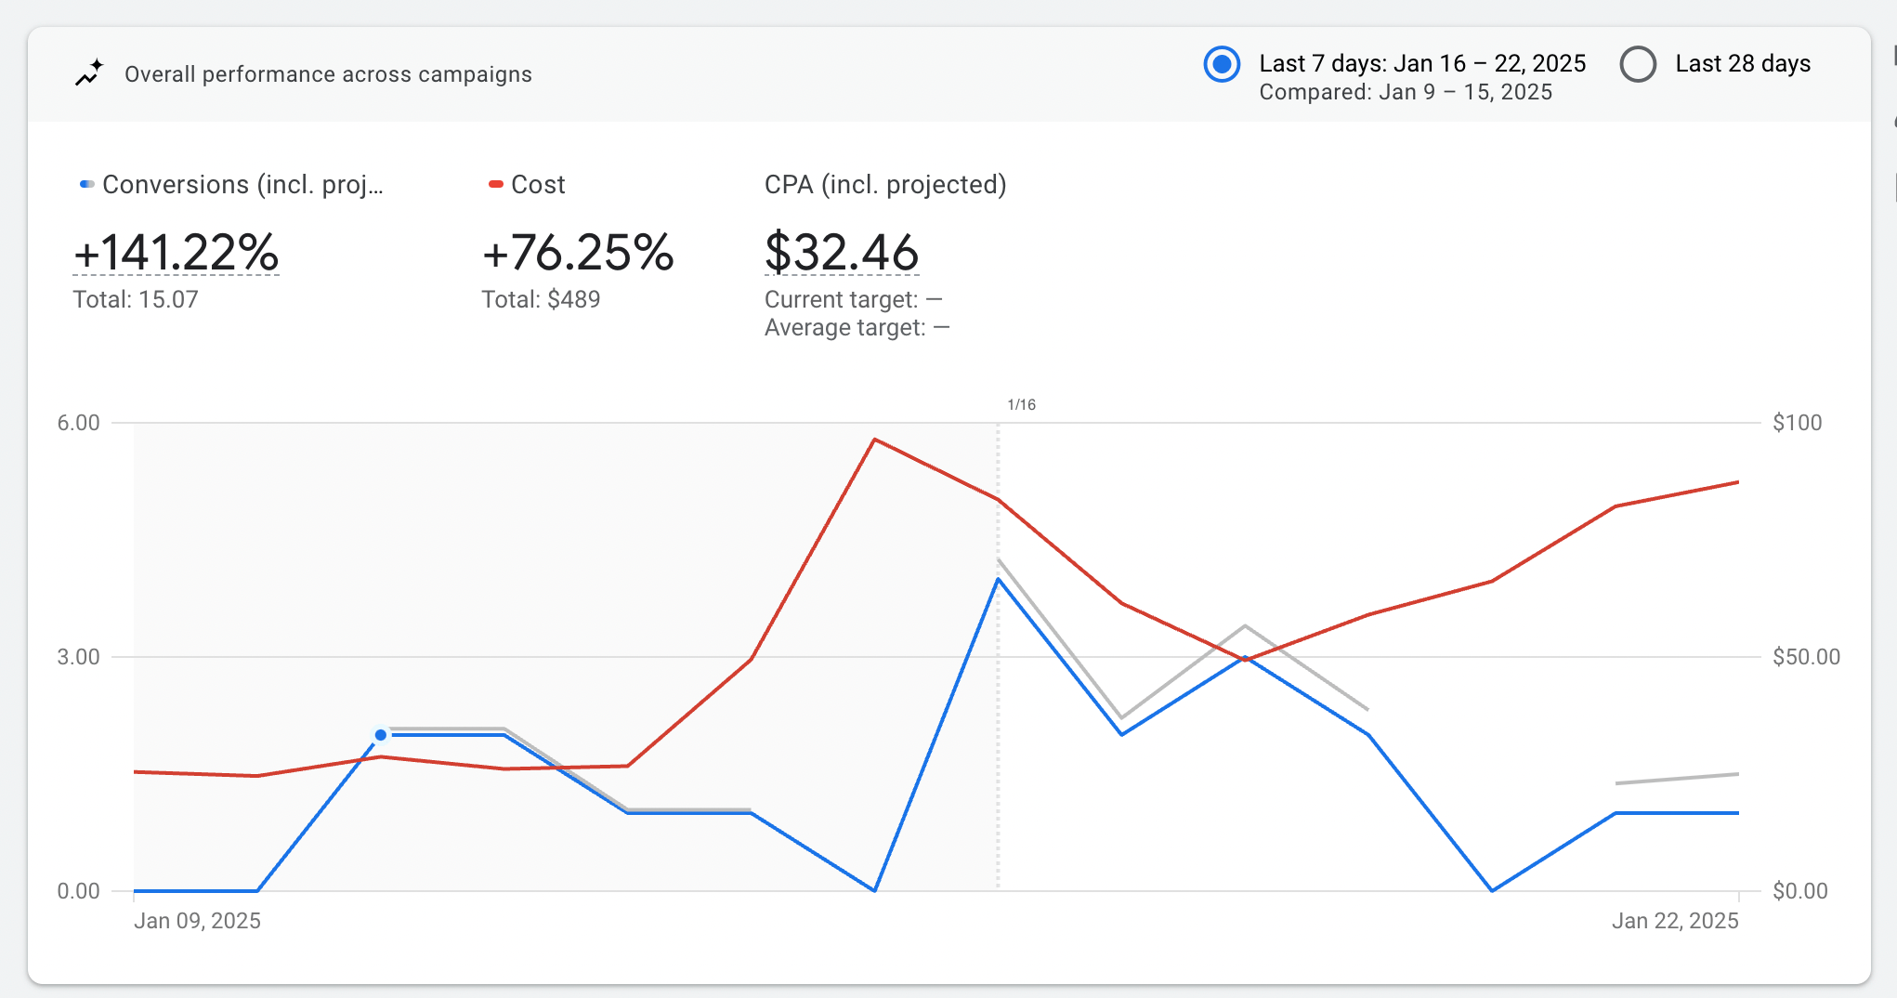Click the 1/16 chart divider marker
The height and width of the screenshot is (998, 1897).
tap(1021, 404)
